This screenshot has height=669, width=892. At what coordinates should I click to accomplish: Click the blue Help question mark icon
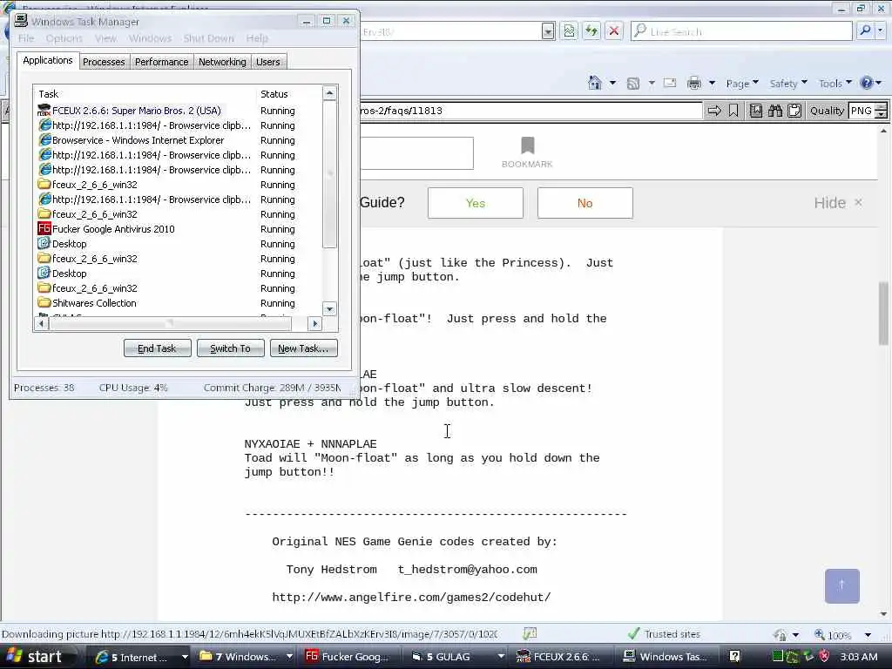867,83
